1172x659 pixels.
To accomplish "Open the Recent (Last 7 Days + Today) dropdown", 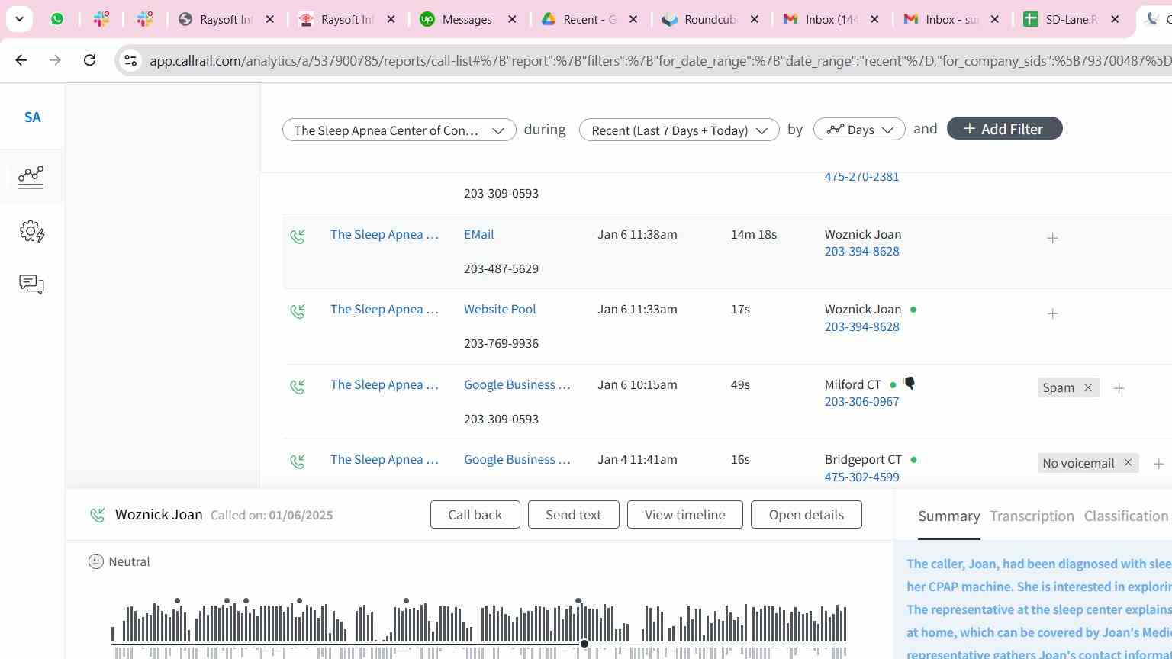I will point(679,130).
